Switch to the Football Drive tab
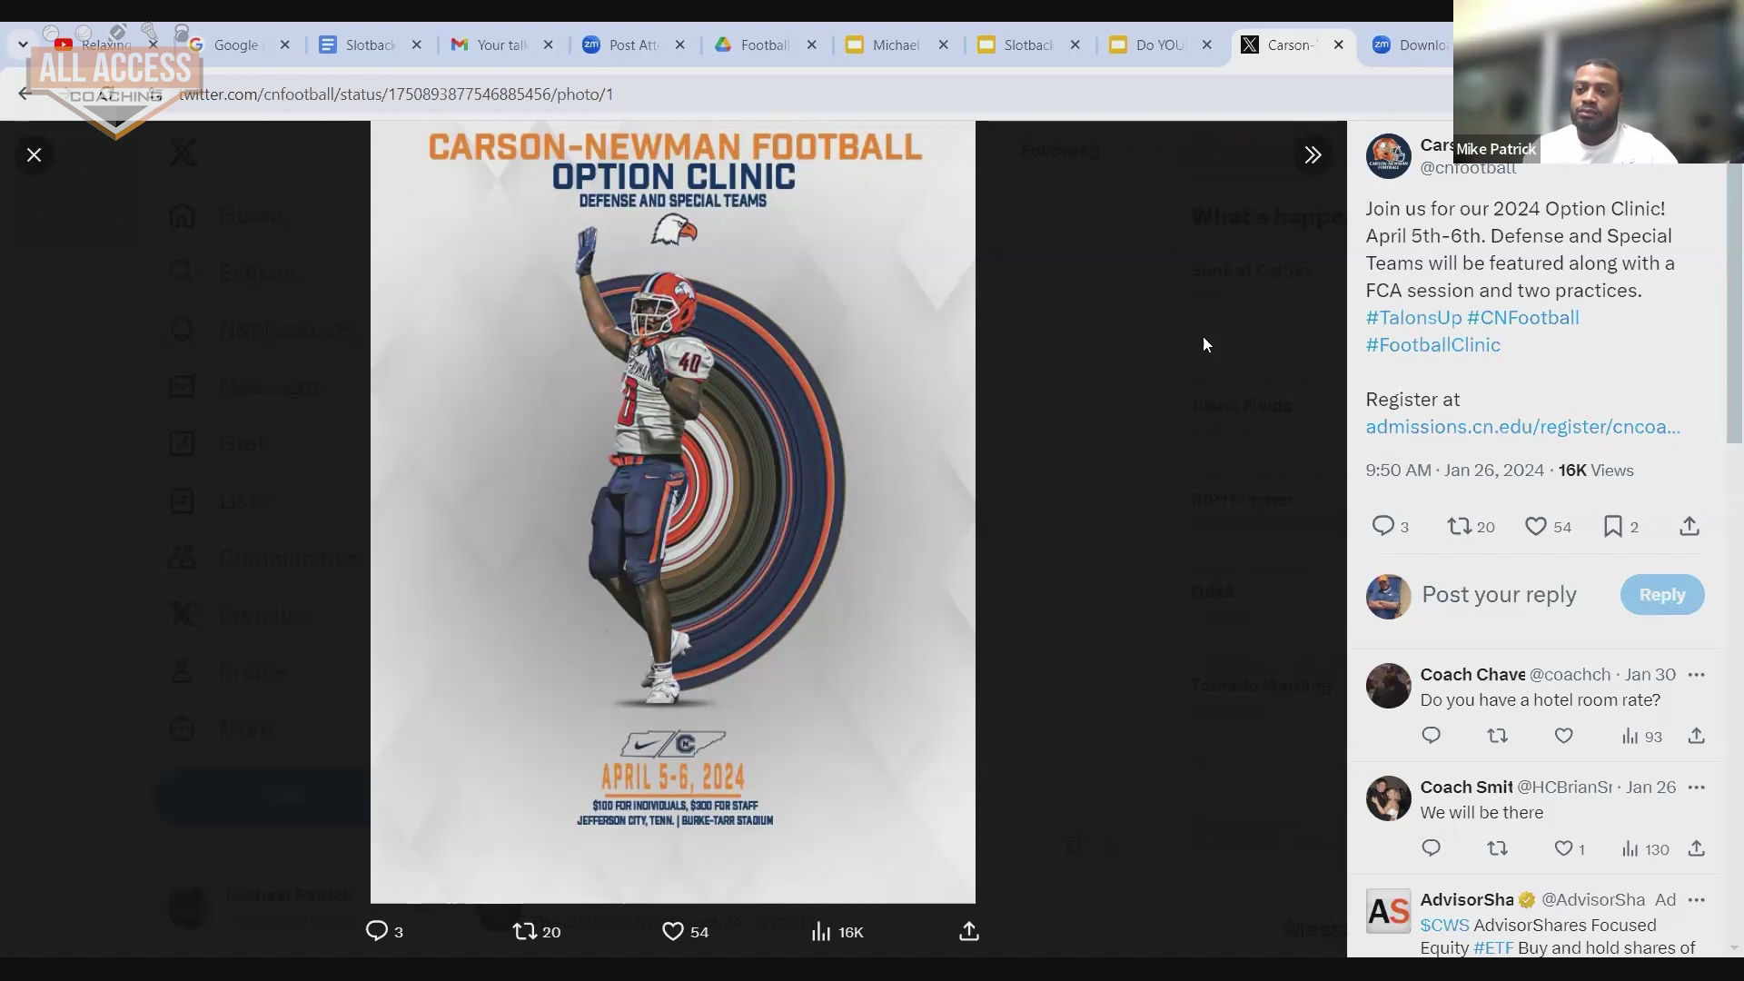Screen dimensions: 1744x981 (x=765, y=45)
